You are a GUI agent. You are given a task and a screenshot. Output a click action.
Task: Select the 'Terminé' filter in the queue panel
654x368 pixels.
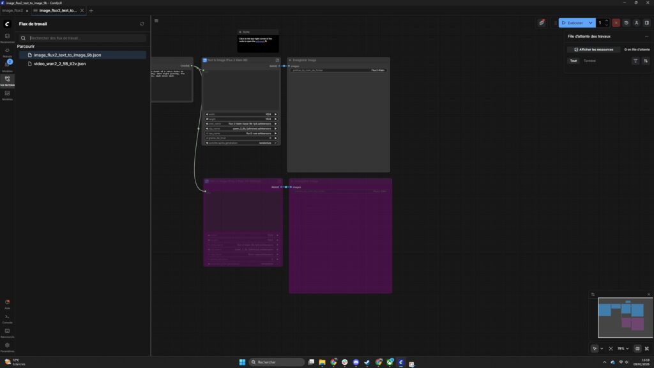click(x=589, y=61)
